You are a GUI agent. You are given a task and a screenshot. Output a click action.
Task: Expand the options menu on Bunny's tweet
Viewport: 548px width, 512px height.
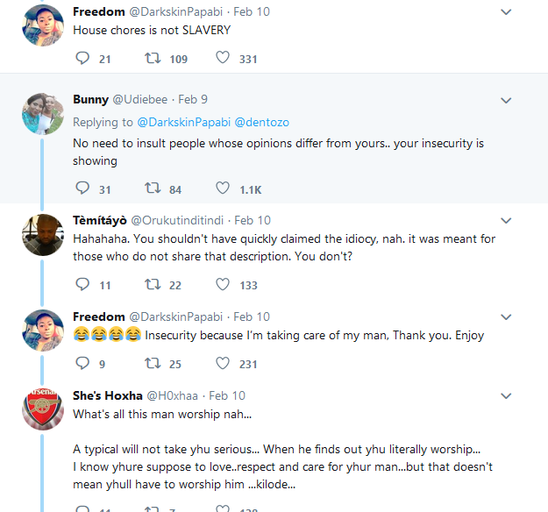pos(506,99)
